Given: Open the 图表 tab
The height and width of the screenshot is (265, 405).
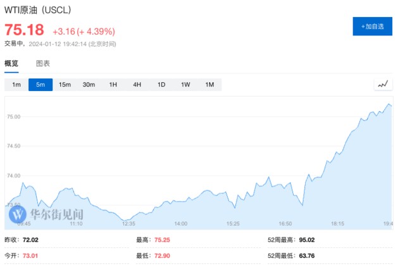Looking at the screenshot, I should pos(43,64).
